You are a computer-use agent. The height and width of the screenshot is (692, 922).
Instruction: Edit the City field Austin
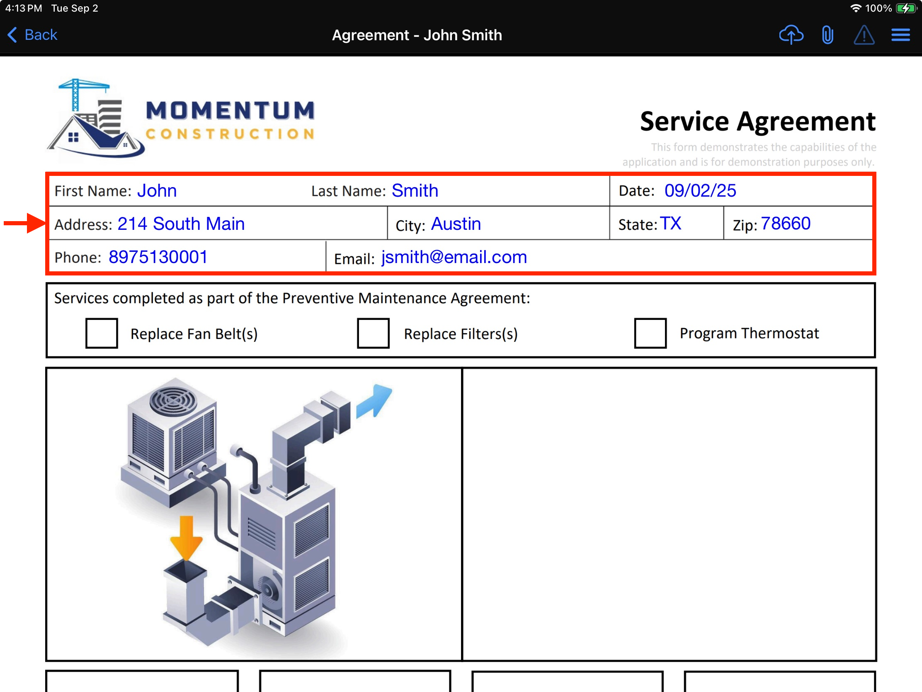(x=456, y=224)
